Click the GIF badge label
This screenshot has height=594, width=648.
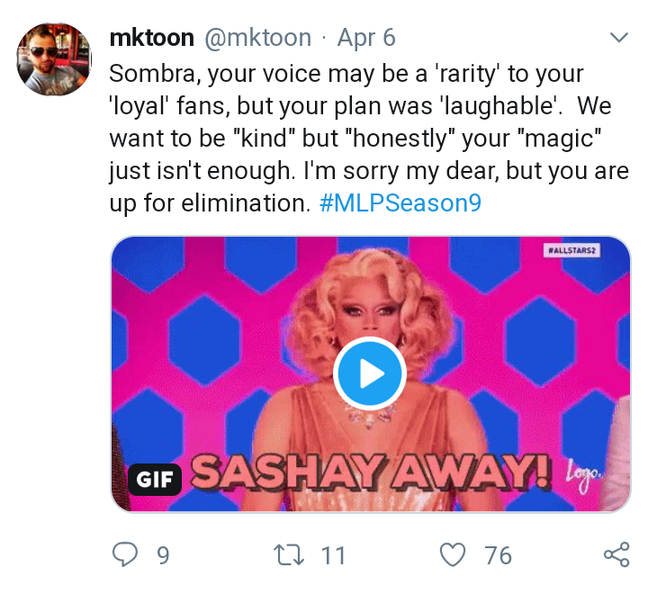pyautogui.click(x=155, y=480)
